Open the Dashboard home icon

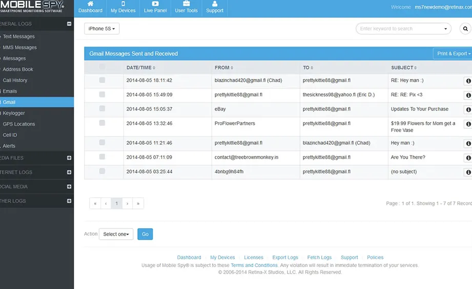pos(90,4)
